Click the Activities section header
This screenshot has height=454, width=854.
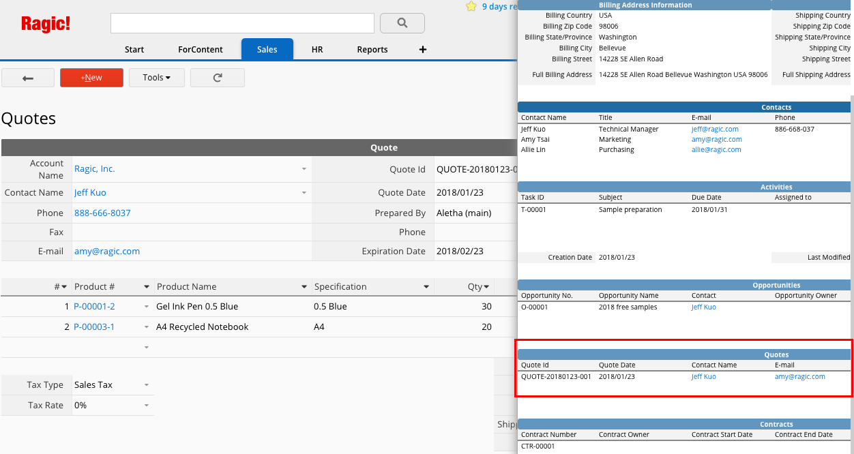click(x=684, y=187)
